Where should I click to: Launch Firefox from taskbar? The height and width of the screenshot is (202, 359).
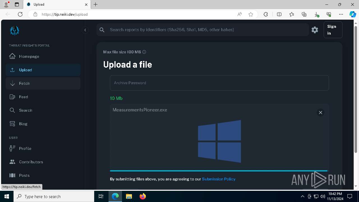pyautogui.click(x=143, y=196)
